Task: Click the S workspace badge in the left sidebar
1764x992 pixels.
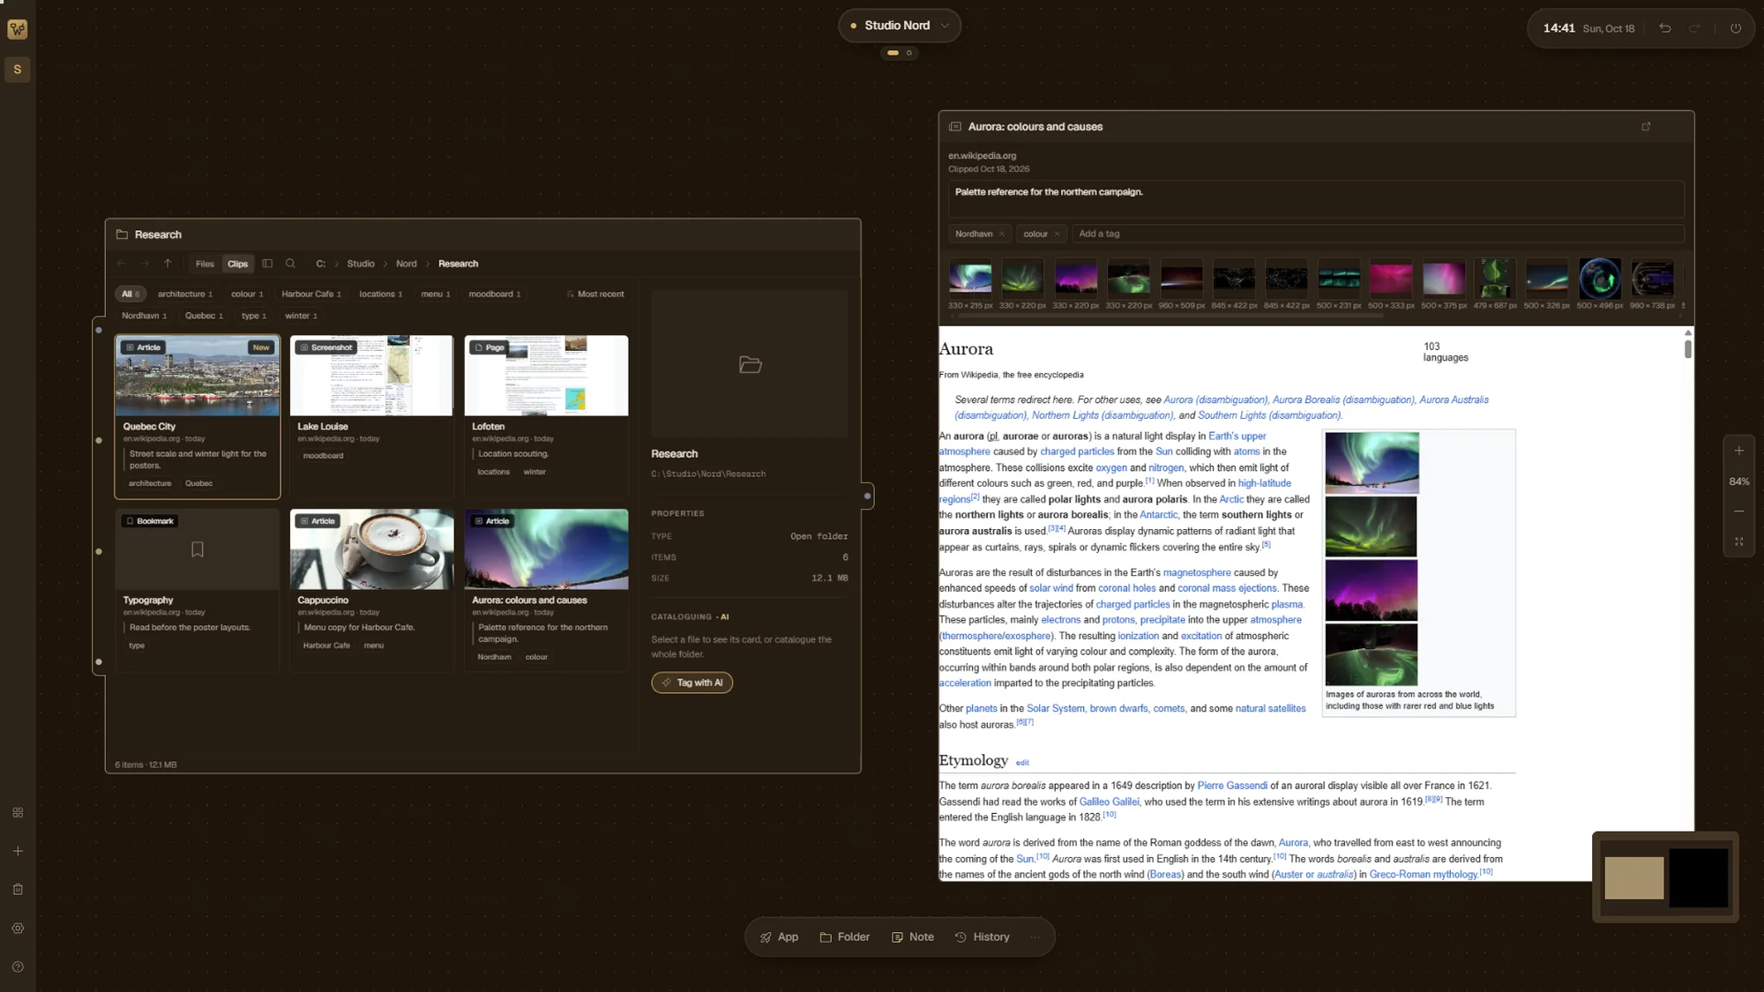Action: pyautogui.click(x=18, y=70)
